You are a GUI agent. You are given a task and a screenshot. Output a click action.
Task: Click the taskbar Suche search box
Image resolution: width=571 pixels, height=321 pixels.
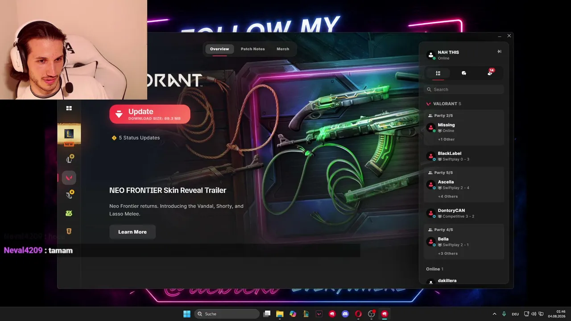(x=227, y=314)
